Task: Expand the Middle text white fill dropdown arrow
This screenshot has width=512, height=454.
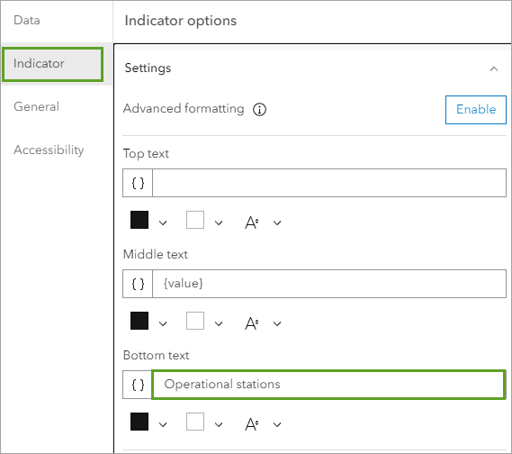Action: (x=219, y=323)
